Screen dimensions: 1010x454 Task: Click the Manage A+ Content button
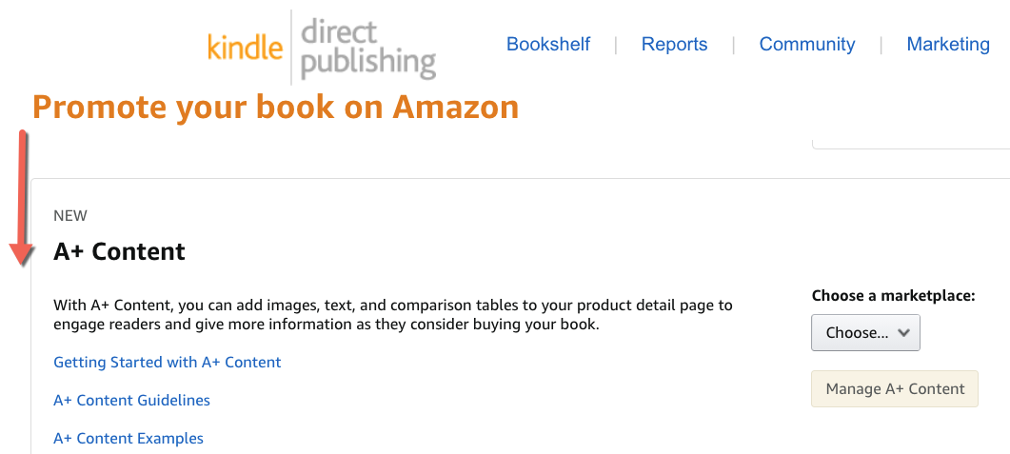pyautogui.click(x=895, y=389)
